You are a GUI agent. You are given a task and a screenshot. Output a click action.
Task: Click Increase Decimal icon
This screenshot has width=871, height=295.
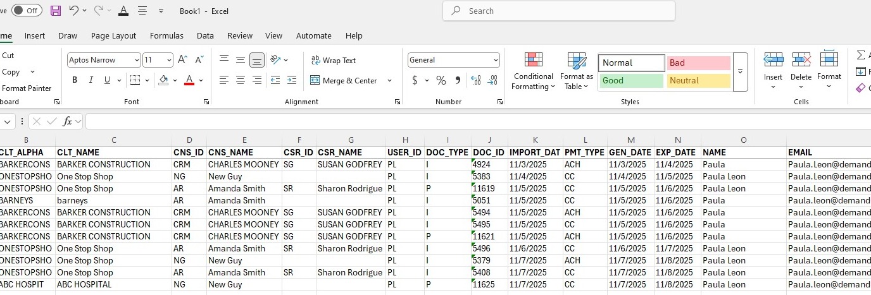coord(476,80)
